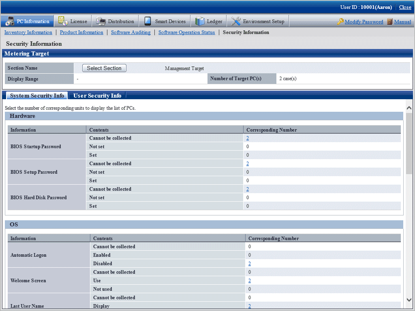
Task: Open the Software Auditing link
Action: click(x=130, y=32)
